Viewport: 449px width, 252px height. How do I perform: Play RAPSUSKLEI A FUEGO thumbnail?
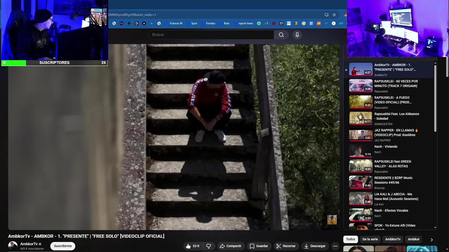(361, 102)
